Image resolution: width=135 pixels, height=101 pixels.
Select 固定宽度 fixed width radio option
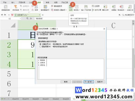40,47
